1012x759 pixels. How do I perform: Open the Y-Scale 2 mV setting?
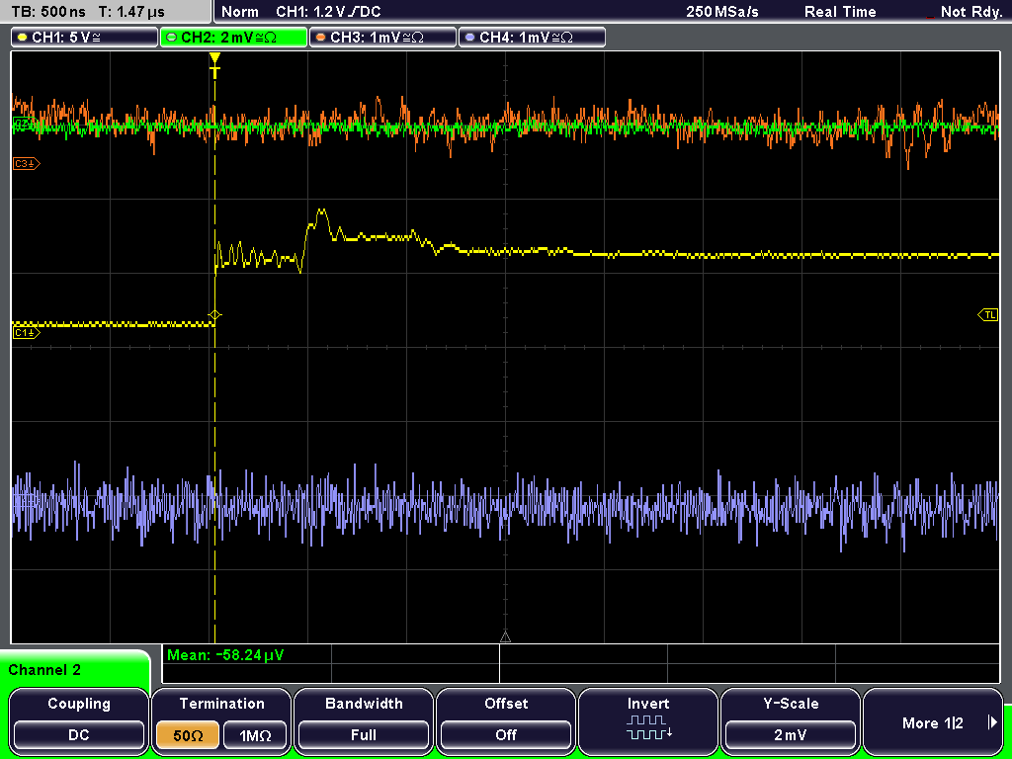(x=791, y=721)
